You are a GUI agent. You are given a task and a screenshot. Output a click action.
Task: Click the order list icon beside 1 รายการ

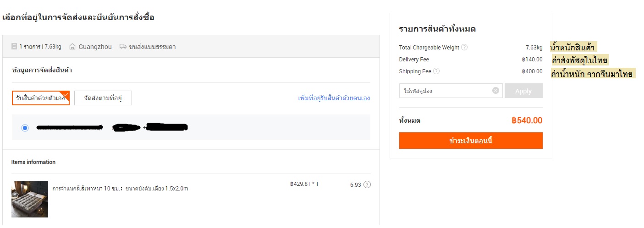14,46
